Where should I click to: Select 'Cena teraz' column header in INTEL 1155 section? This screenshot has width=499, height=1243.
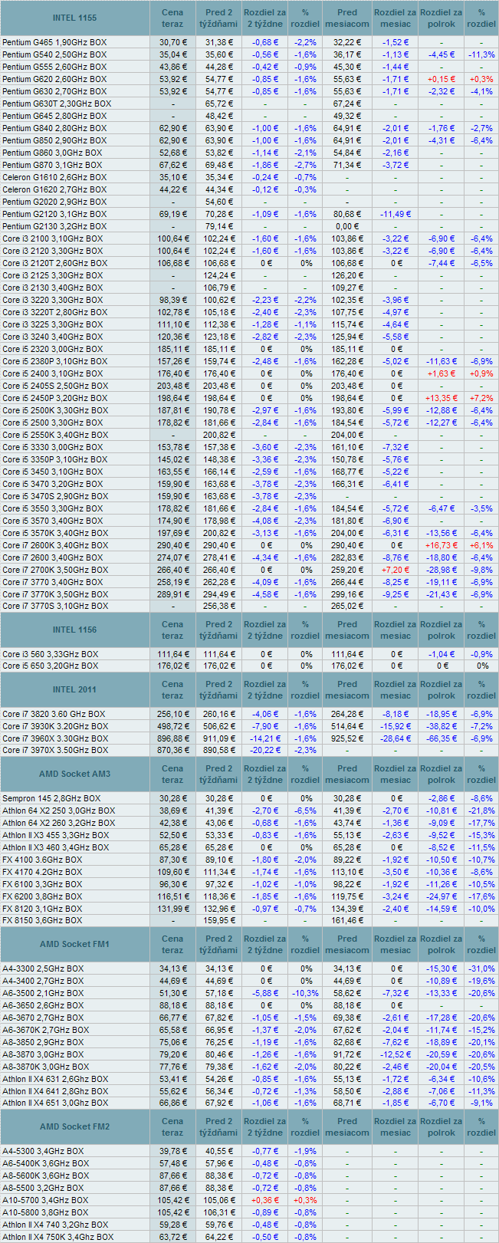click(172, 18)
